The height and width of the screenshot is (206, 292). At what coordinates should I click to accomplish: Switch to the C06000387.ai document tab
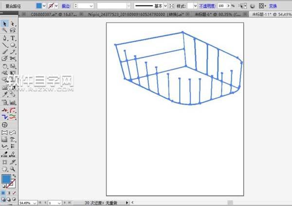coord(50,15)
